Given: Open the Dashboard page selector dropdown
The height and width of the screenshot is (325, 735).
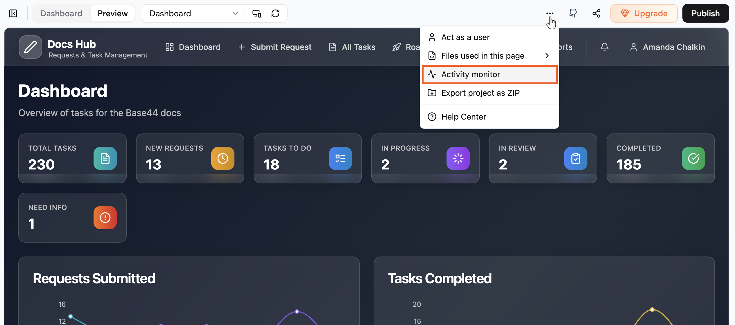Looking at the screenshot, I should click(193, 13).
